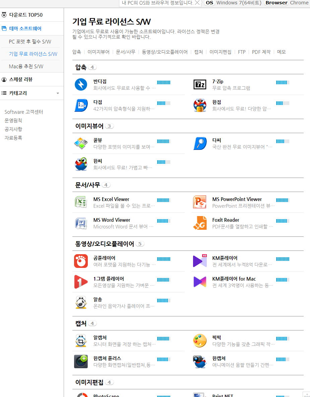Click the 이미지편집 section heading
310x397 pixels.
[x=89, y=382]
